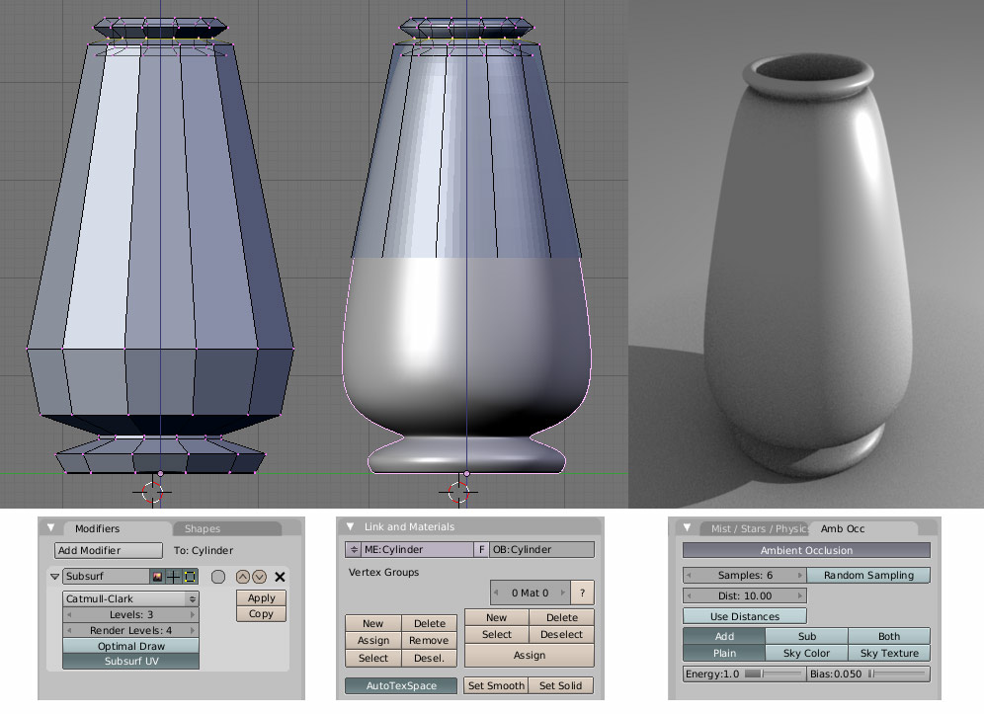Open the Catmull-Clark subdivision type dropdown
This screenshot has width=984, height=714.
(130, 599)
